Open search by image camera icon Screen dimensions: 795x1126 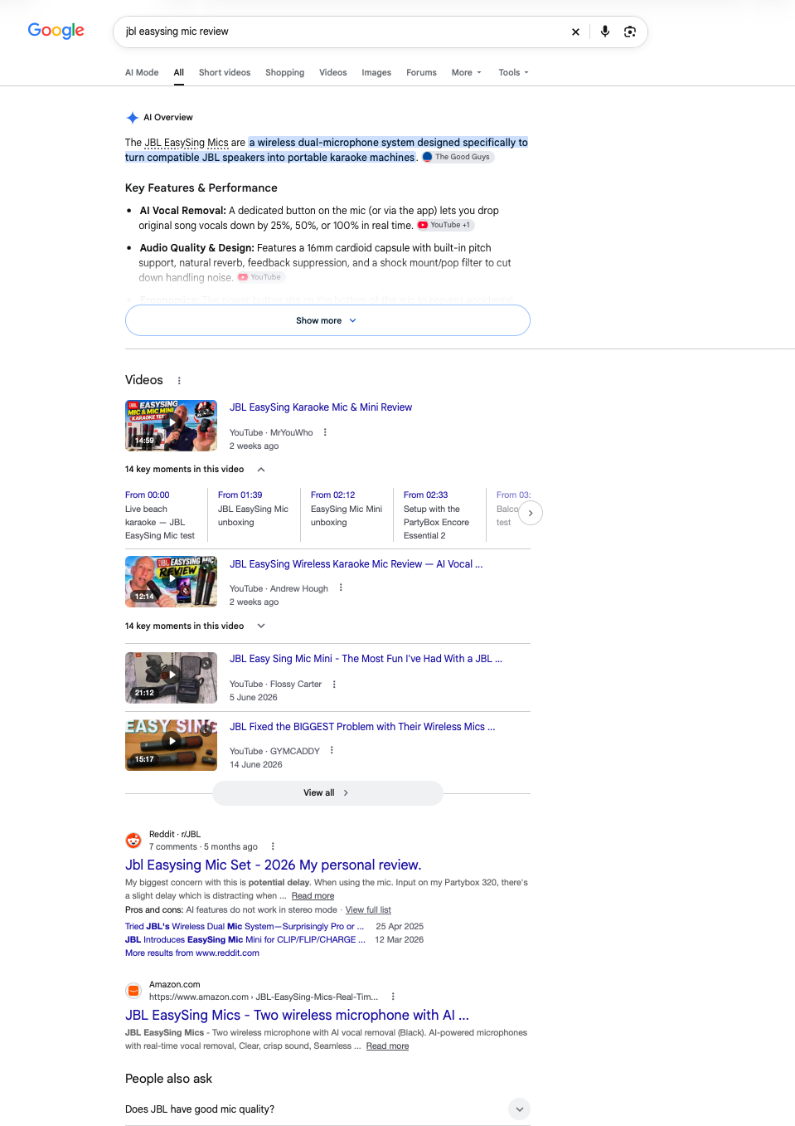coord(630,32)
